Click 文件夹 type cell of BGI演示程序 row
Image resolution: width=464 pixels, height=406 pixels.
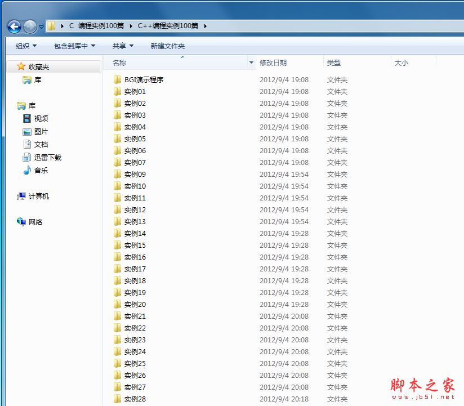tap(337, 79)
